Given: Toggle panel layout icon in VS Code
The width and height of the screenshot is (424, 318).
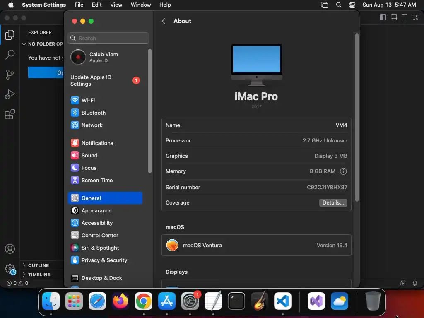Looking at the screenshot, I should point(394,17).
